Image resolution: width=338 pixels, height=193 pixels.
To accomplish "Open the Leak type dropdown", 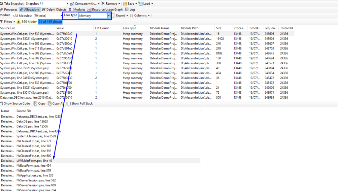I will pos(109,16).
